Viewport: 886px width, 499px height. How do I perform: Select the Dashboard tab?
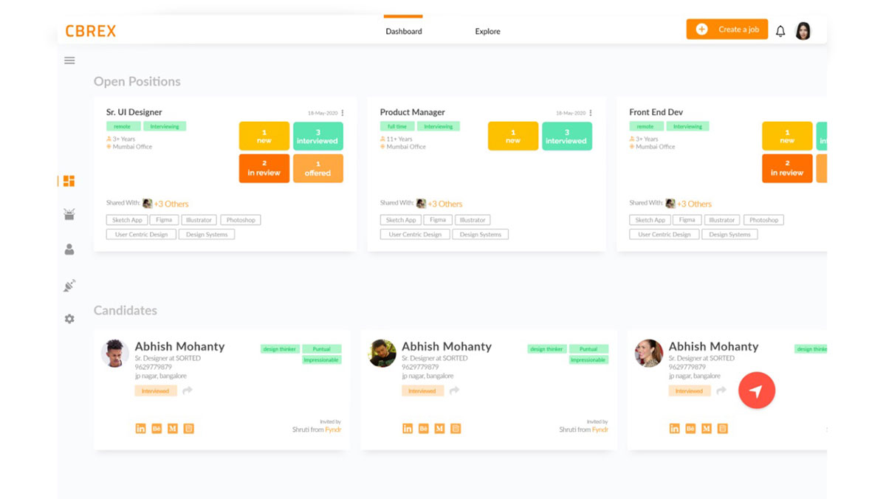click(x=403, y=31)
